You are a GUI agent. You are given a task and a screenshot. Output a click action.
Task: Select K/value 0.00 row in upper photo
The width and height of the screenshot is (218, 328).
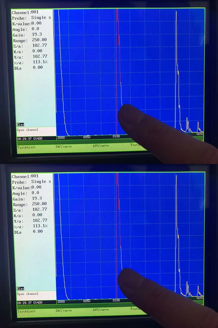click(x=27, y=24)
